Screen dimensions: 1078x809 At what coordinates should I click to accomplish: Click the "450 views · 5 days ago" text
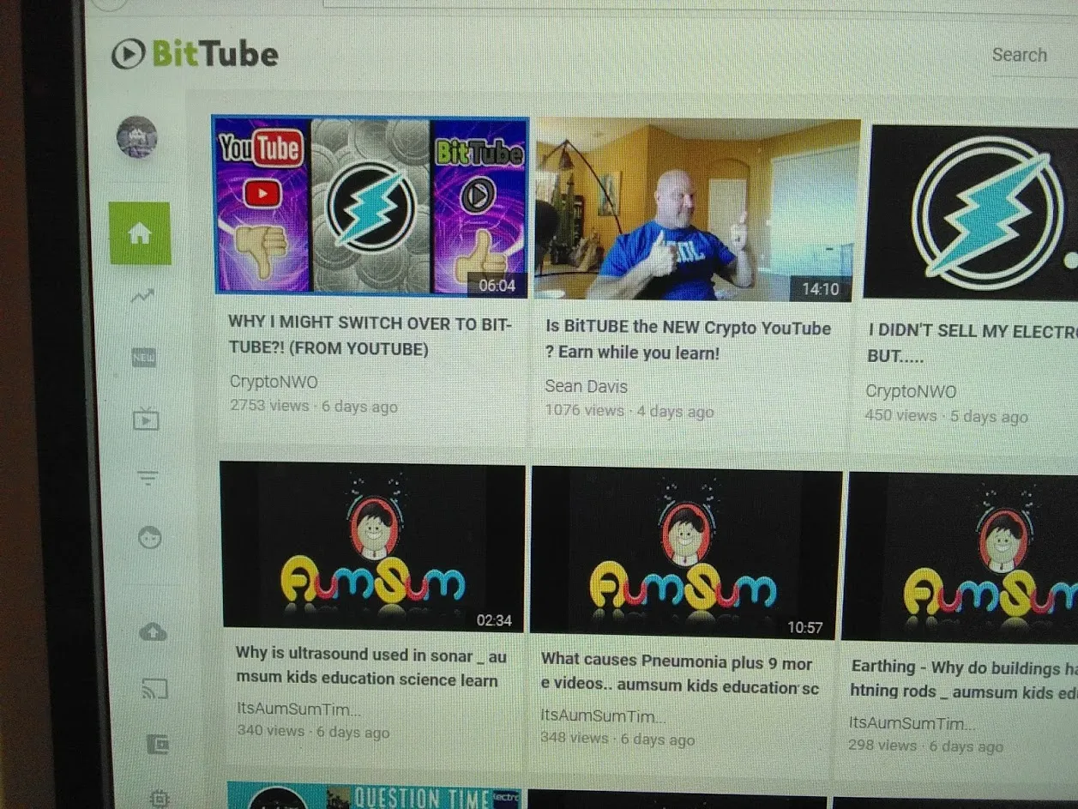tap(946, 416)
